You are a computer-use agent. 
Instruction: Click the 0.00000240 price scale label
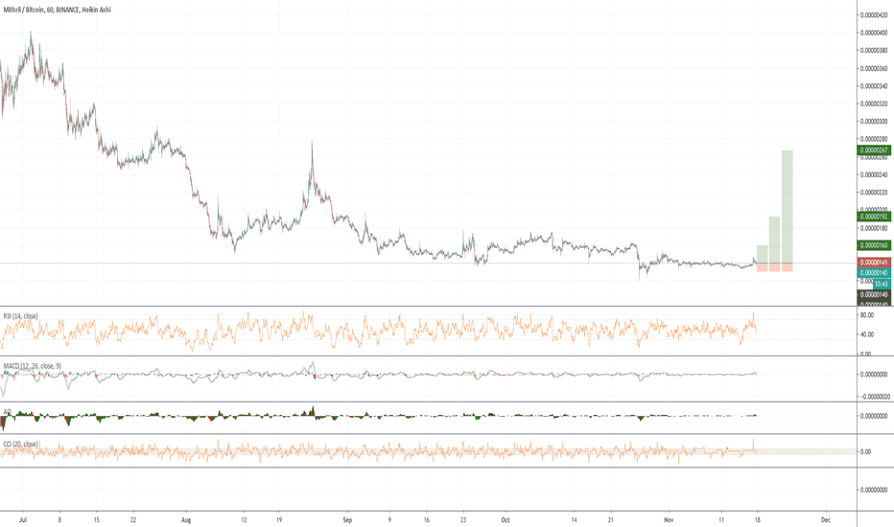pos(874,175)
